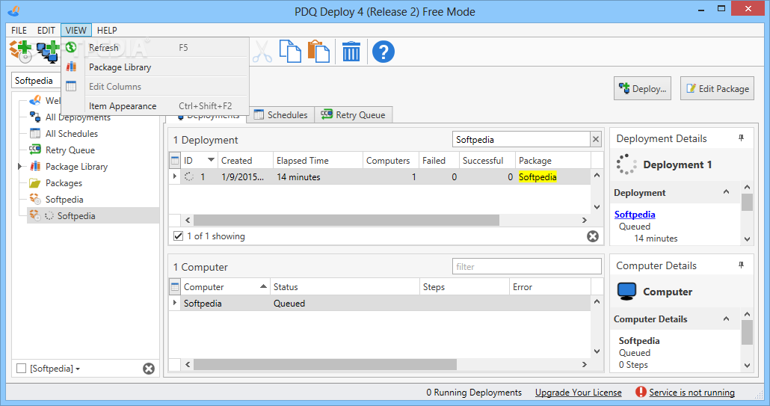
Task: Click the green Refresh icon in View menu
Action: click(x=71, y=47)
